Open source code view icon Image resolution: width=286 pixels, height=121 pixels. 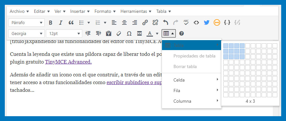[x=196, y=22]
